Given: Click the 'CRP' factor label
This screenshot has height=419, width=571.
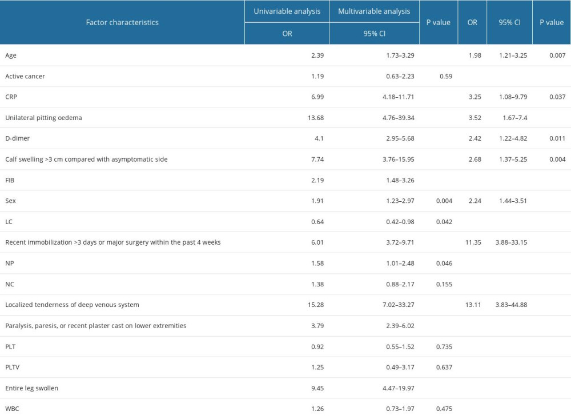Looking at the screenshot, I should [11, 97].
